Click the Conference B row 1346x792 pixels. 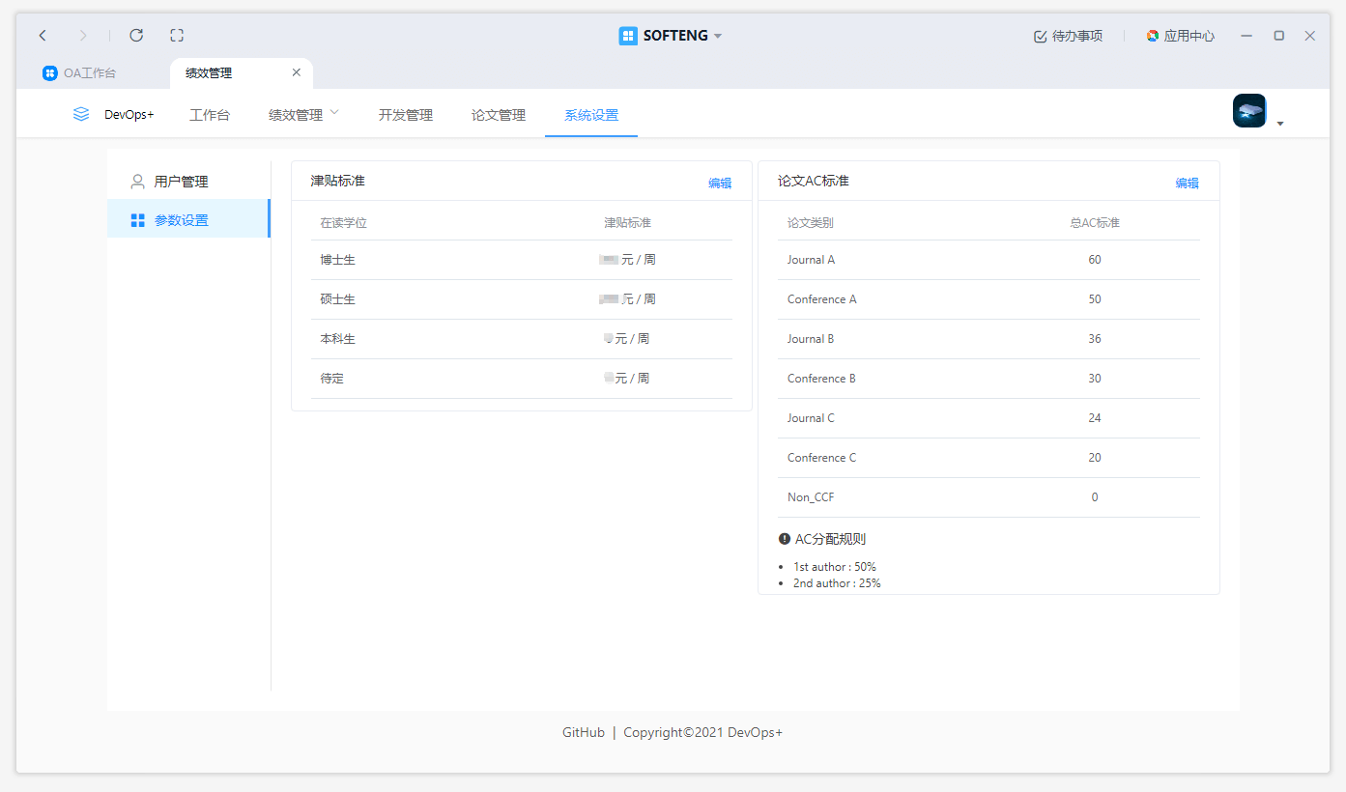[x=988, y=379]
